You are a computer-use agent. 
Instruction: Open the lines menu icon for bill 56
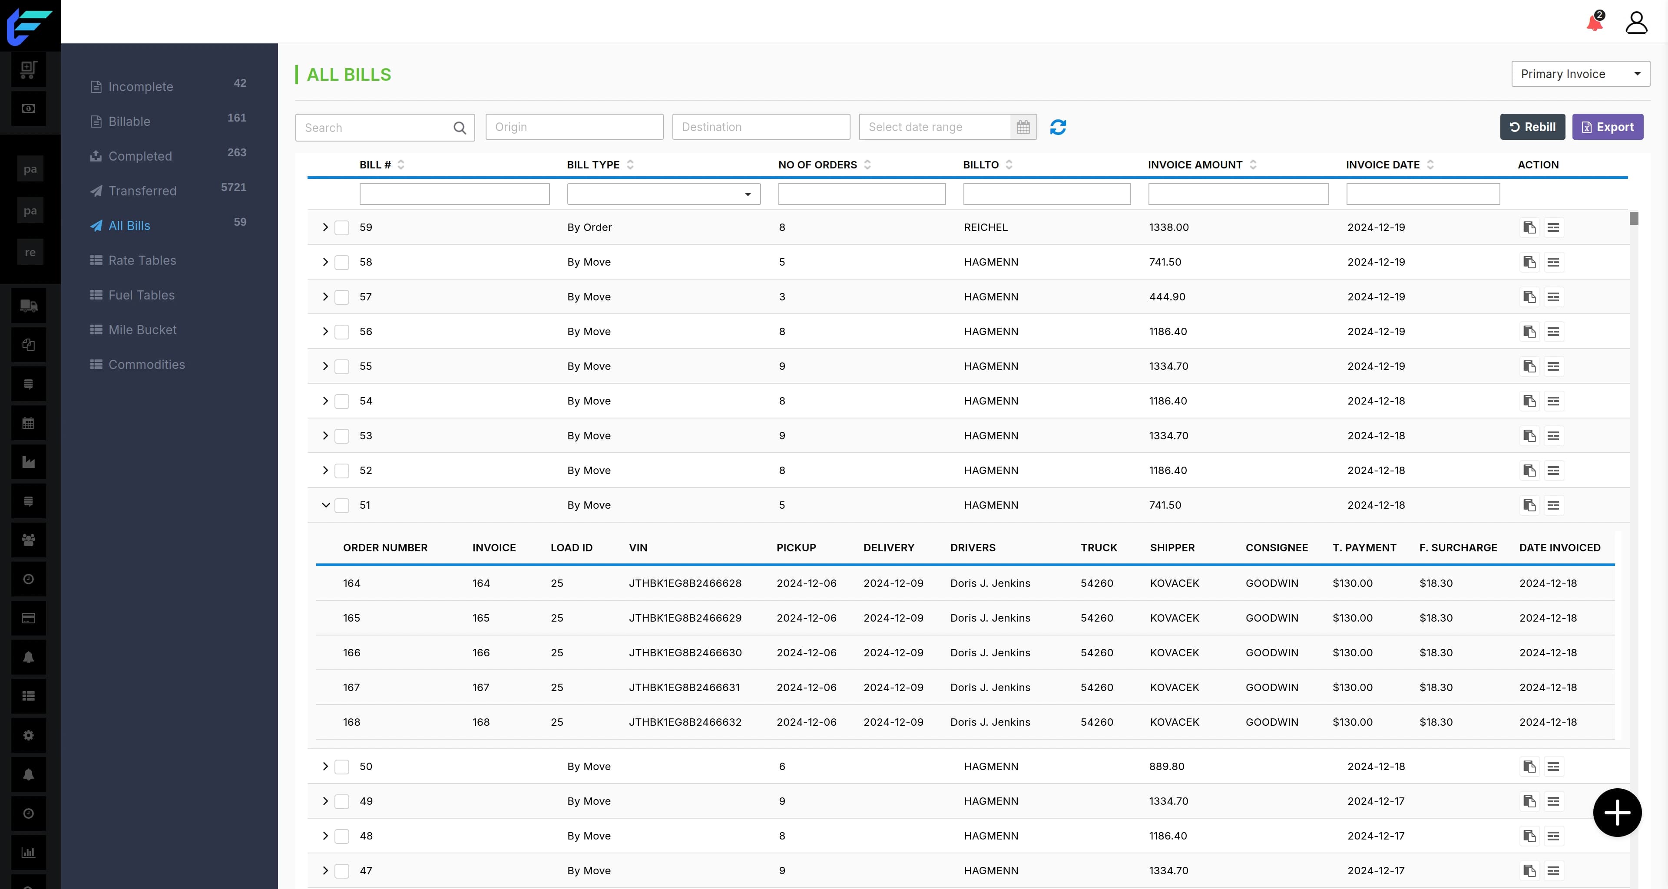click(x=1553, y=332)
